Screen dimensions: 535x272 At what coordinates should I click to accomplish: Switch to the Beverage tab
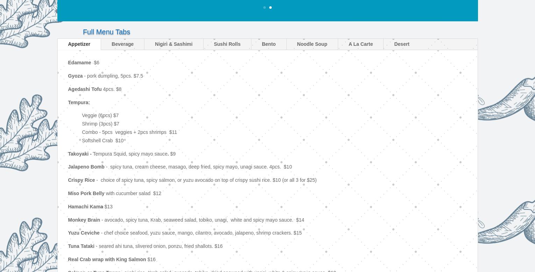pyautogui.click(x=122, y=44)
